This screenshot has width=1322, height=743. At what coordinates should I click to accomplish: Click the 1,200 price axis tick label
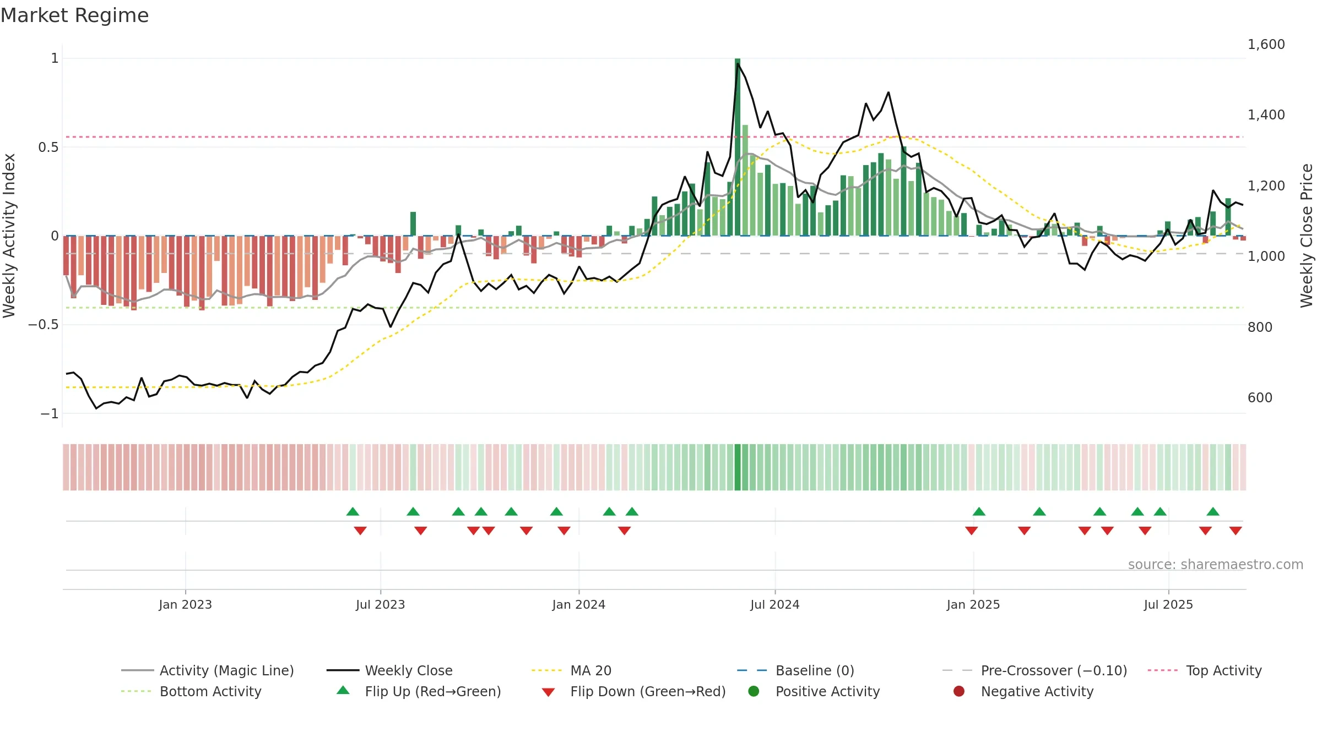click(x=1266, y=185)
